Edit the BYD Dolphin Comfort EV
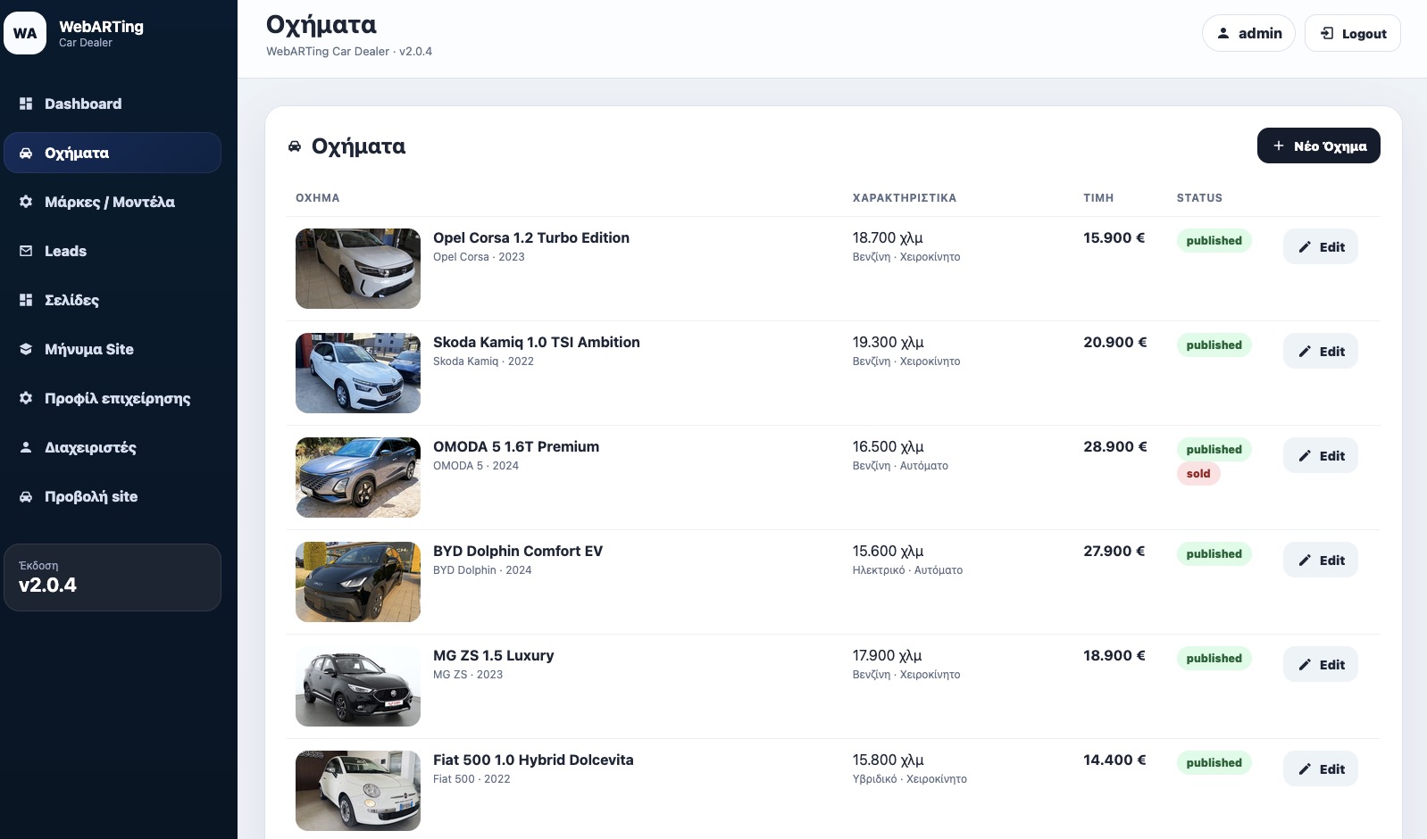This screenshot has width=1427, height=839. point(1320,561)
